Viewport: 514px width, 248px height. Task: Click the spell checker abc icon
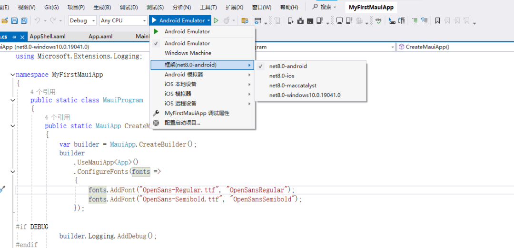tap(378, 20)
